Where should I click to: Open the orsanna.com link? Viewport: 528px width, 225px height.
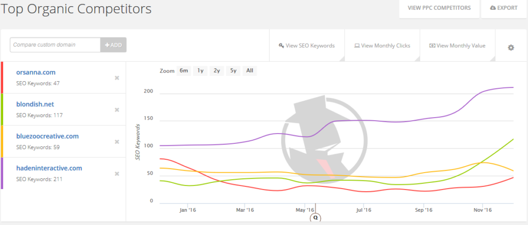(36, 72)
